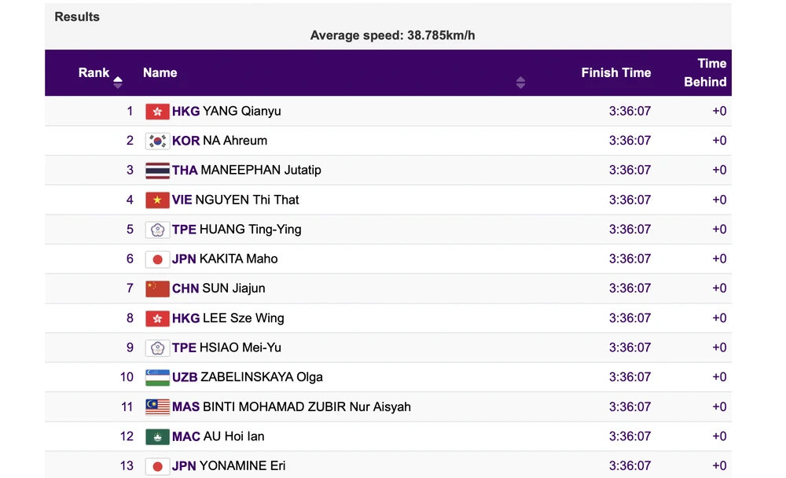Click the China flag beside SUN Jiajun

coord(157,289)
